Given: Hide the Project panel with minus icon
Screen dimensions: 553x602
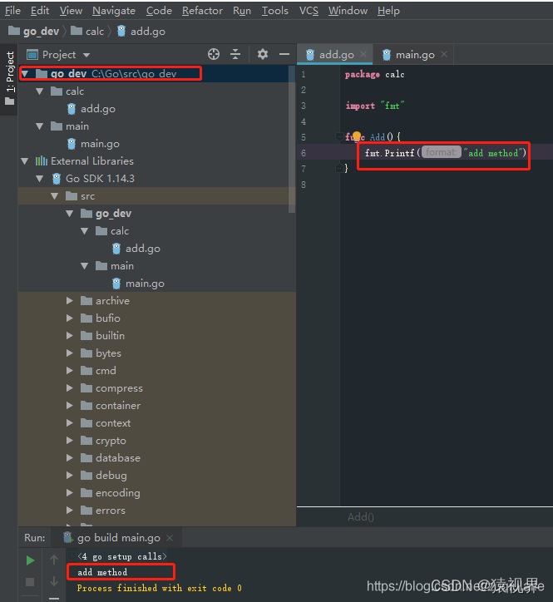Looking at the screenshot, I should [284, 54].
